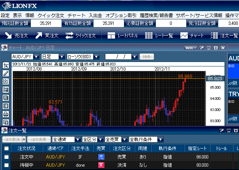Open the 全通貨 currency filter dropdown

(x=78, y=139)
